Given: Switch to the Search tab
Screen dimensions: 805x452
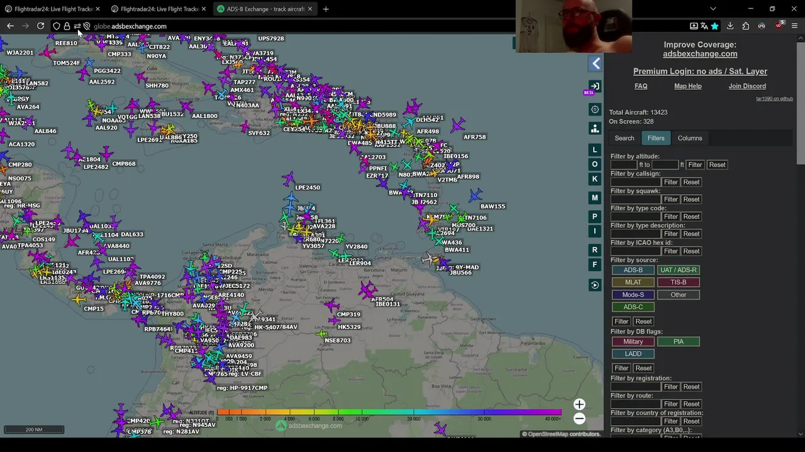Looking at the screenshot, I should pyautogui.click(x=625, y=138).
